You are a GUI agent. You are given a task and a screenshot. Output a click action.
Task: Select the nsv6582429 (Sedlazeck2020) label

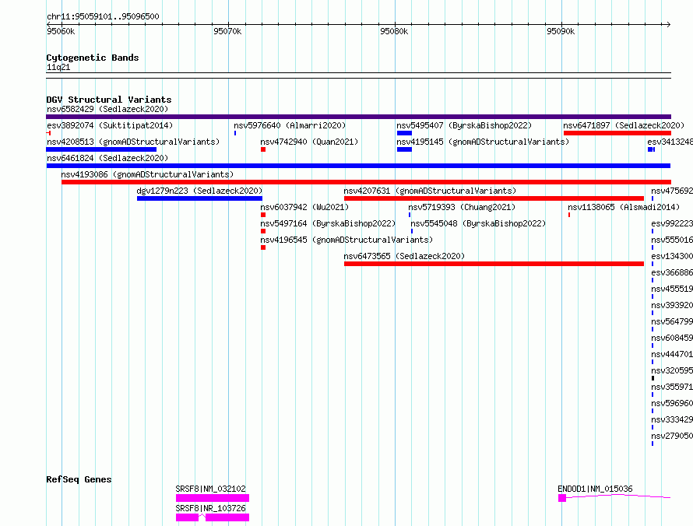107,109
